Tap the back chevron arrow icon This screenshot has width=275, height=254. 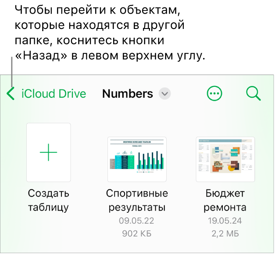pyautogui.click(x=11, y=94)
